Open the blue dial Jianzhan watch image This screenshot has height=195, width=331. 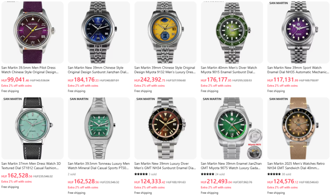click(99, 32)
